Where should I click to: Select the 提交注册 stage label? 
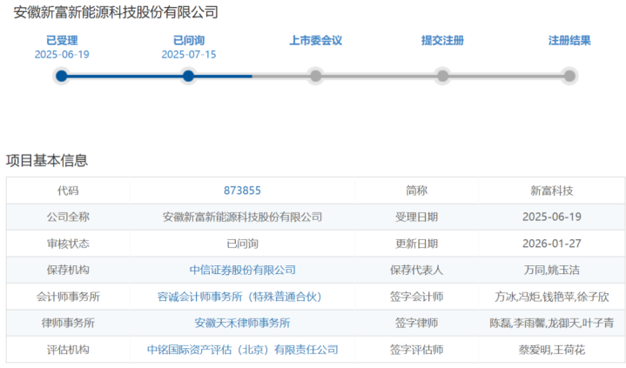point(442,40)
